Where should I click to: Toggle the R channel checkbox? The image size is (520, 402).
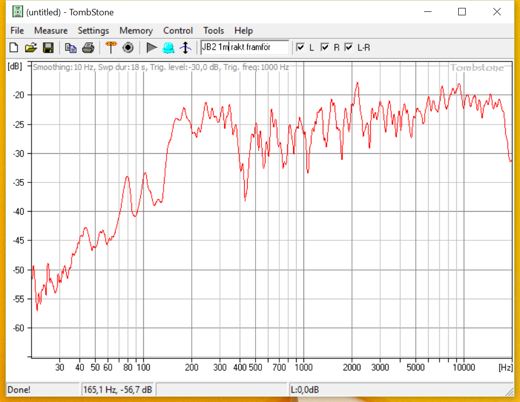tap(325, 47)
